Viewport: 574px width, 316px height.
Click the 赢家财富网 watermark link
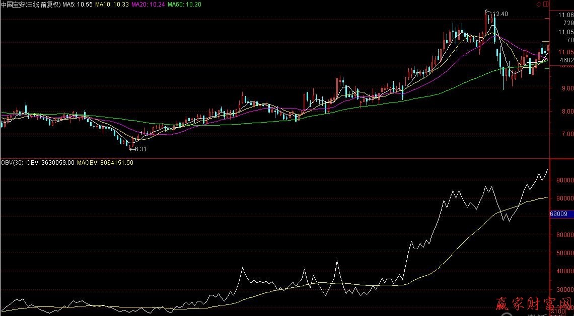click(529, 303)
